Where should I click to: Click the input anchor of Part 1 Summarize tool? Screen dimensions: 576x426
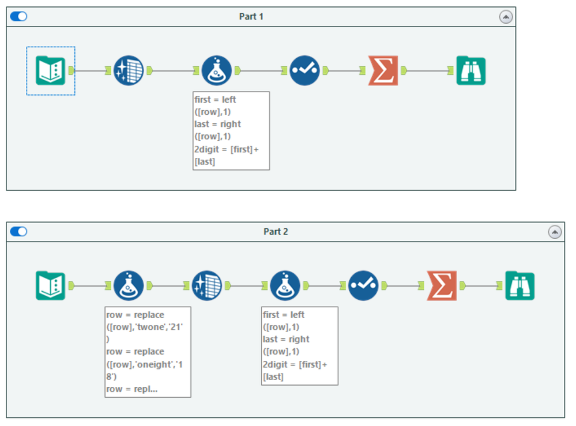click(x=363, y=70)
